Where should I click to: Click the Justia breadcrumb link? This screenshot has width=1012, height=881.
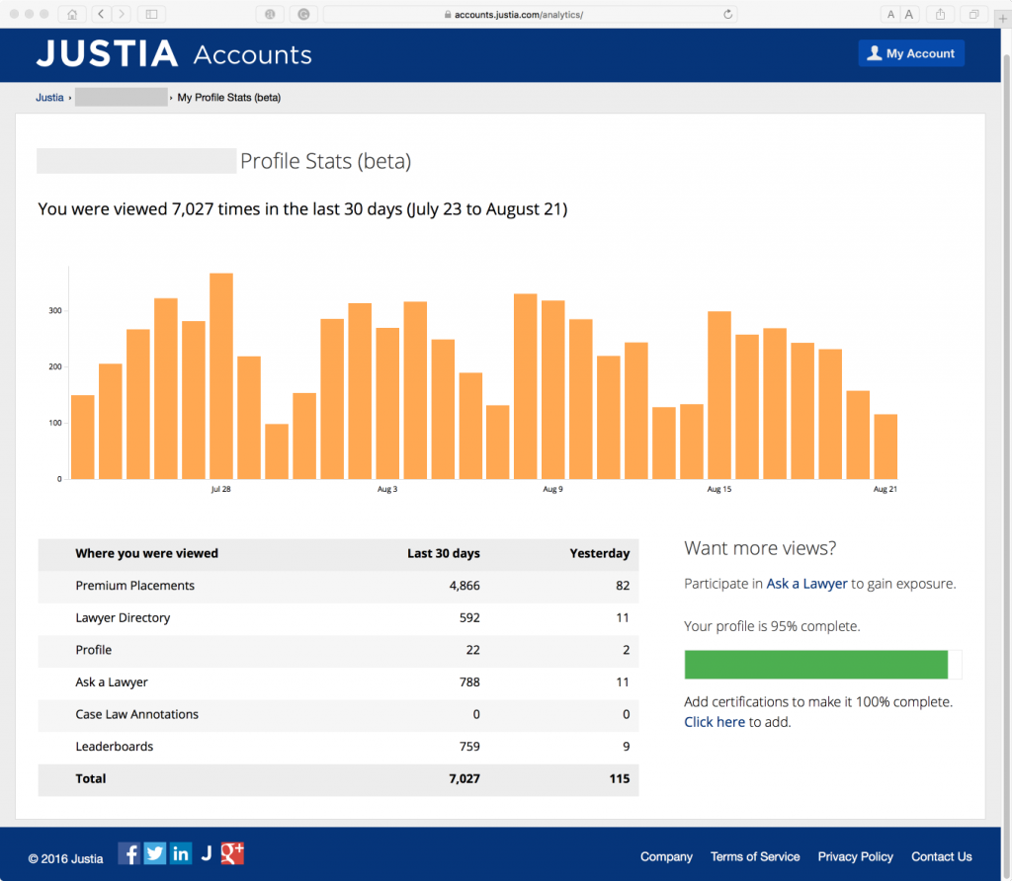(x=49, y=98)
